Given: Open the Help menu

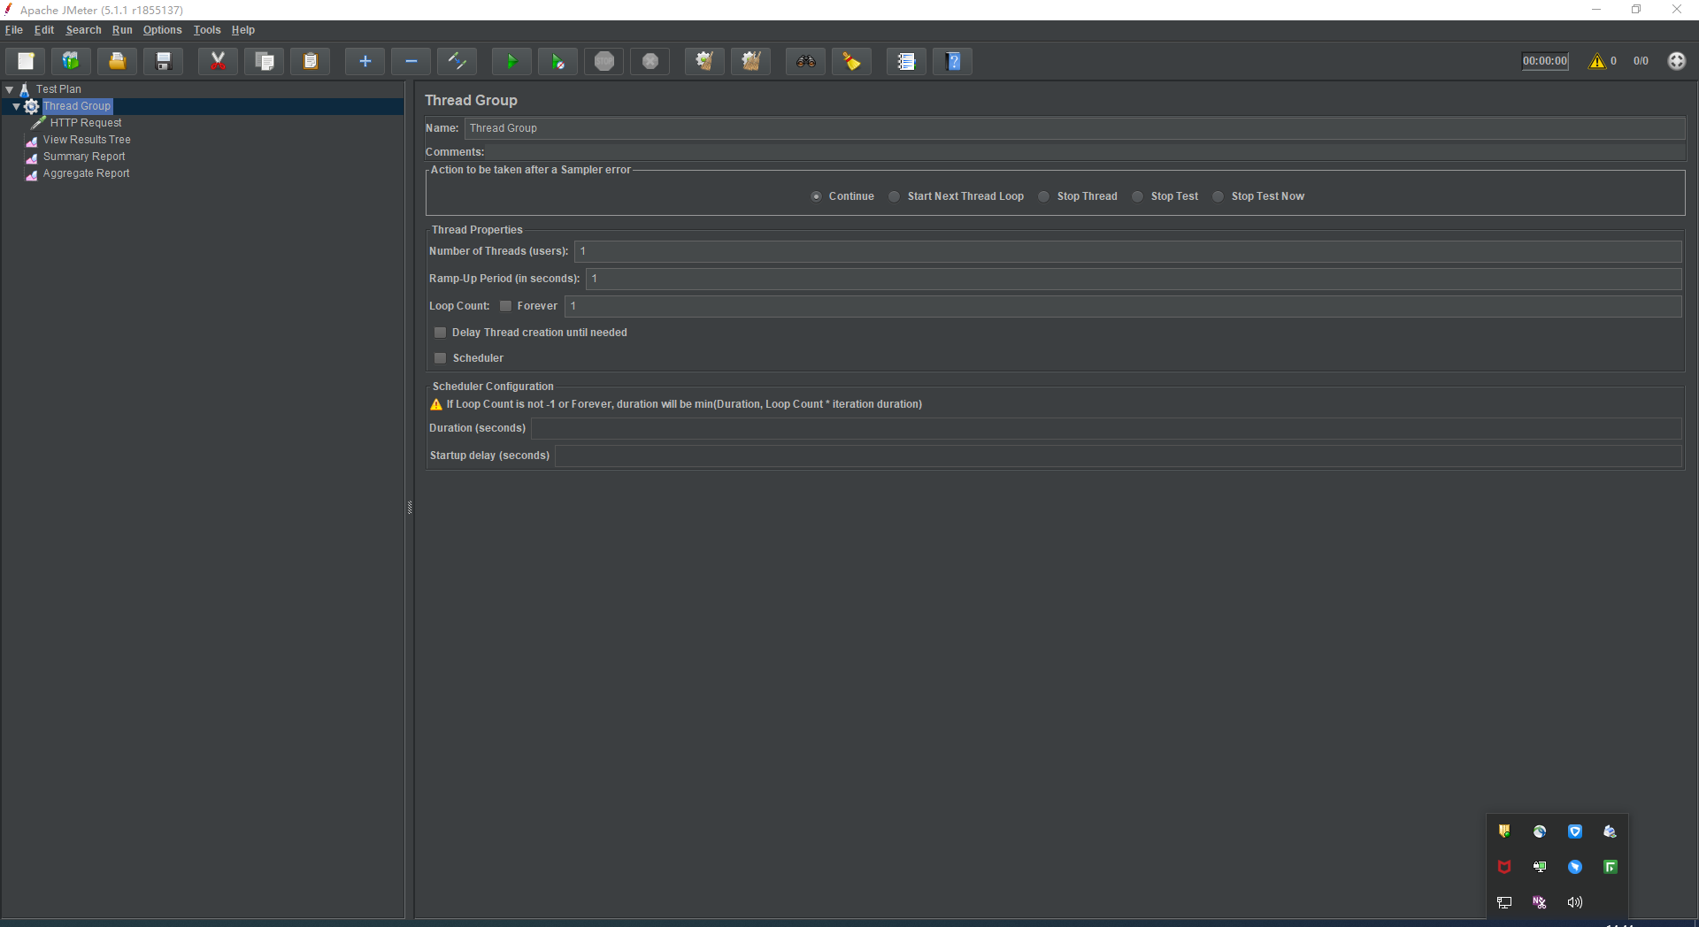Looking at the screenshot, I should 243,30.
